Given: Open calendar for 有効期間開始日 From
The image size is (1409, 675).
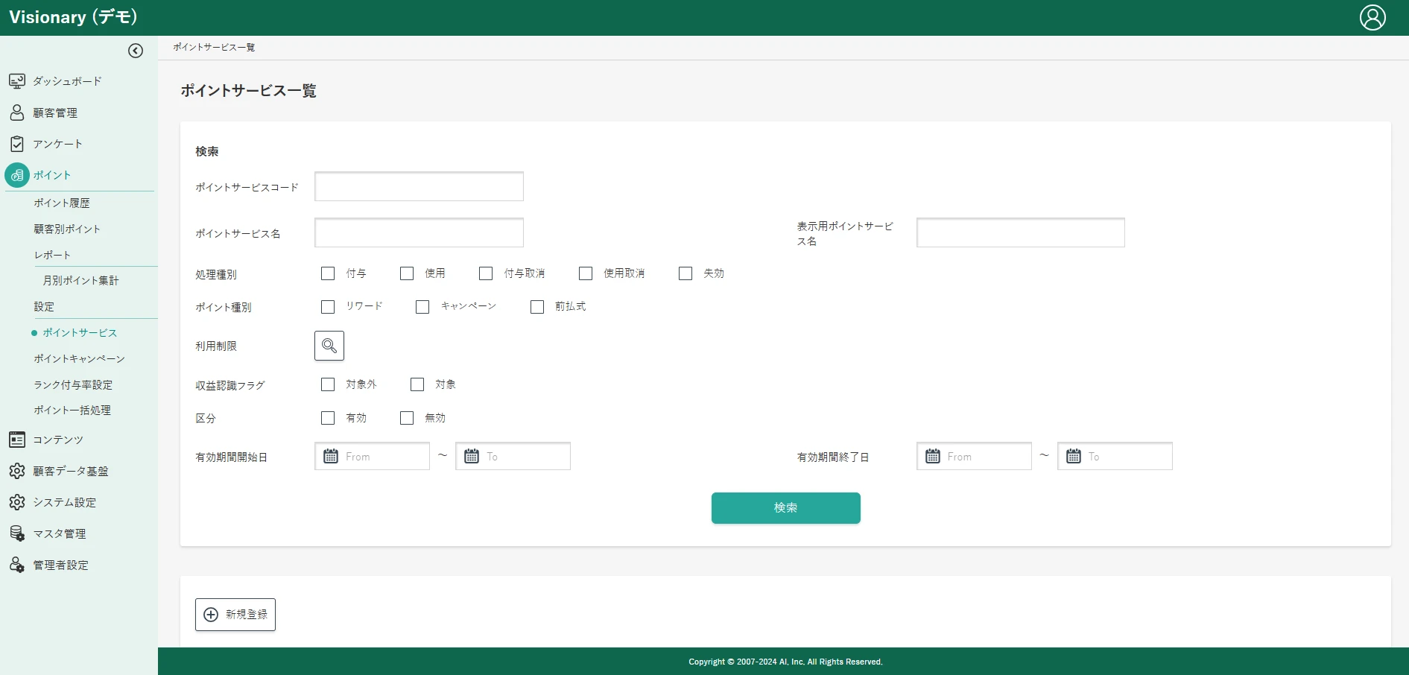Looking at the screenshot, I should 331,456.
